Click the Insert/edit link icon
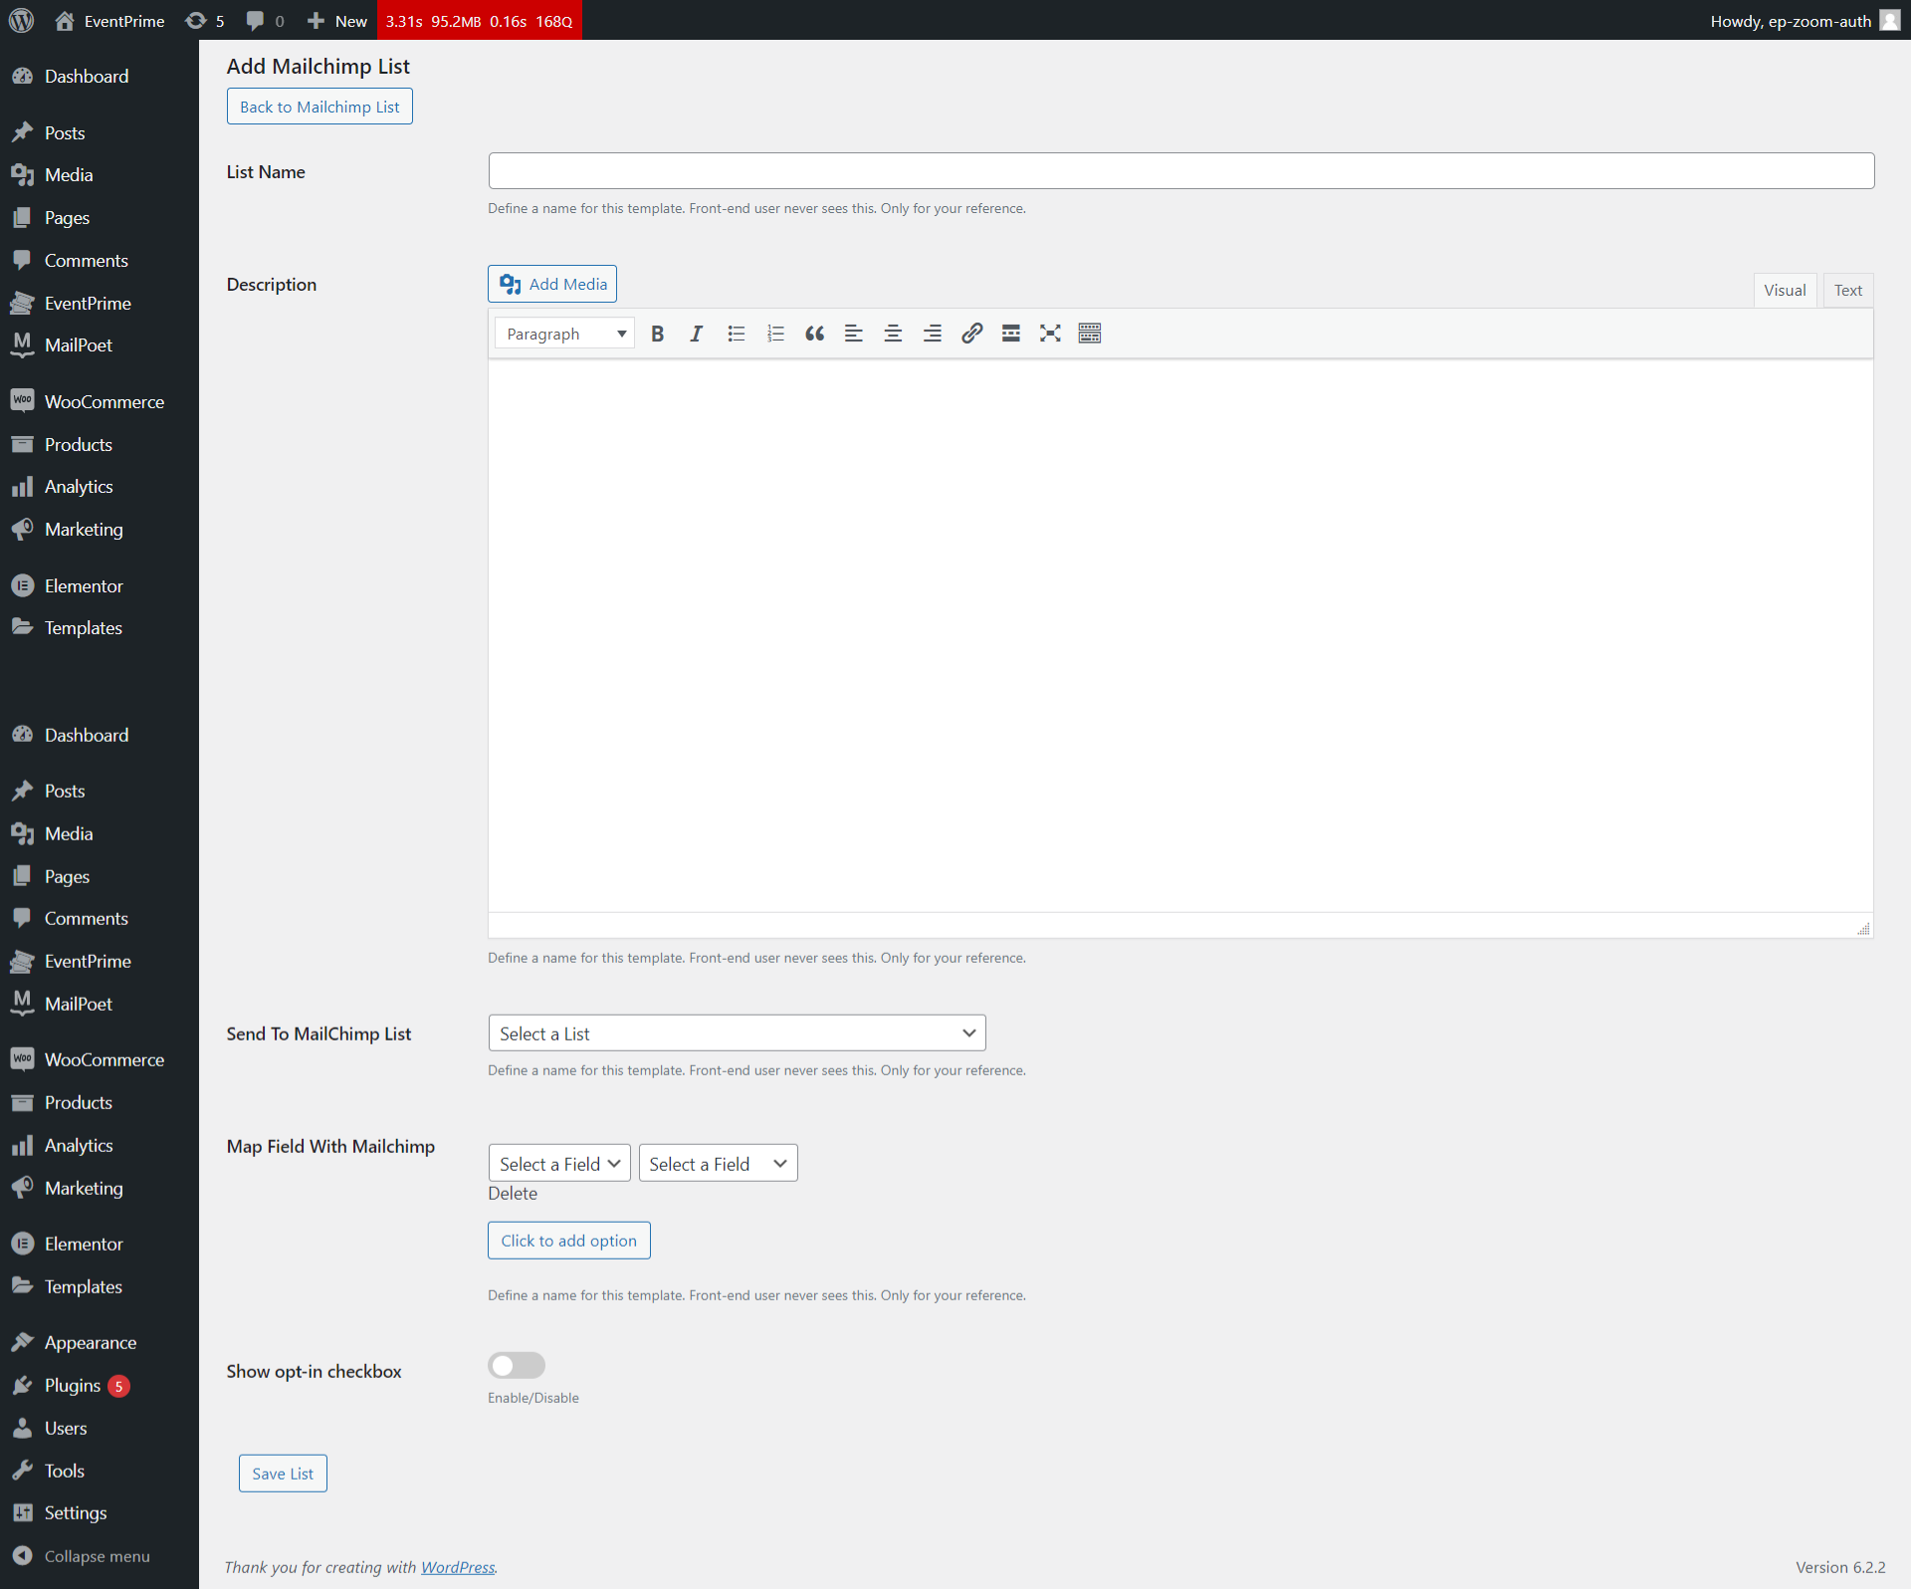Image resolution: width=1911 pixels, height=1591 pixels. coord(971,334)
